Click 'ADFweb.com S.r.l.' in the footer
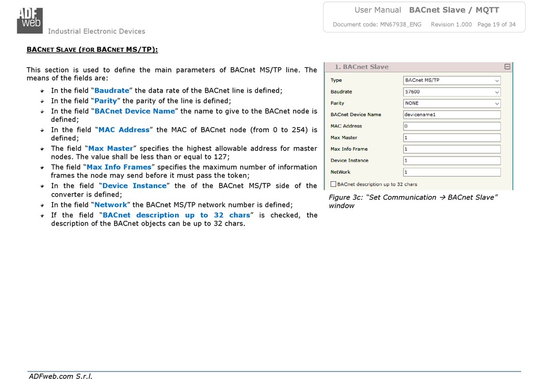This screenshot has height=379, width=547. [60, 376]
